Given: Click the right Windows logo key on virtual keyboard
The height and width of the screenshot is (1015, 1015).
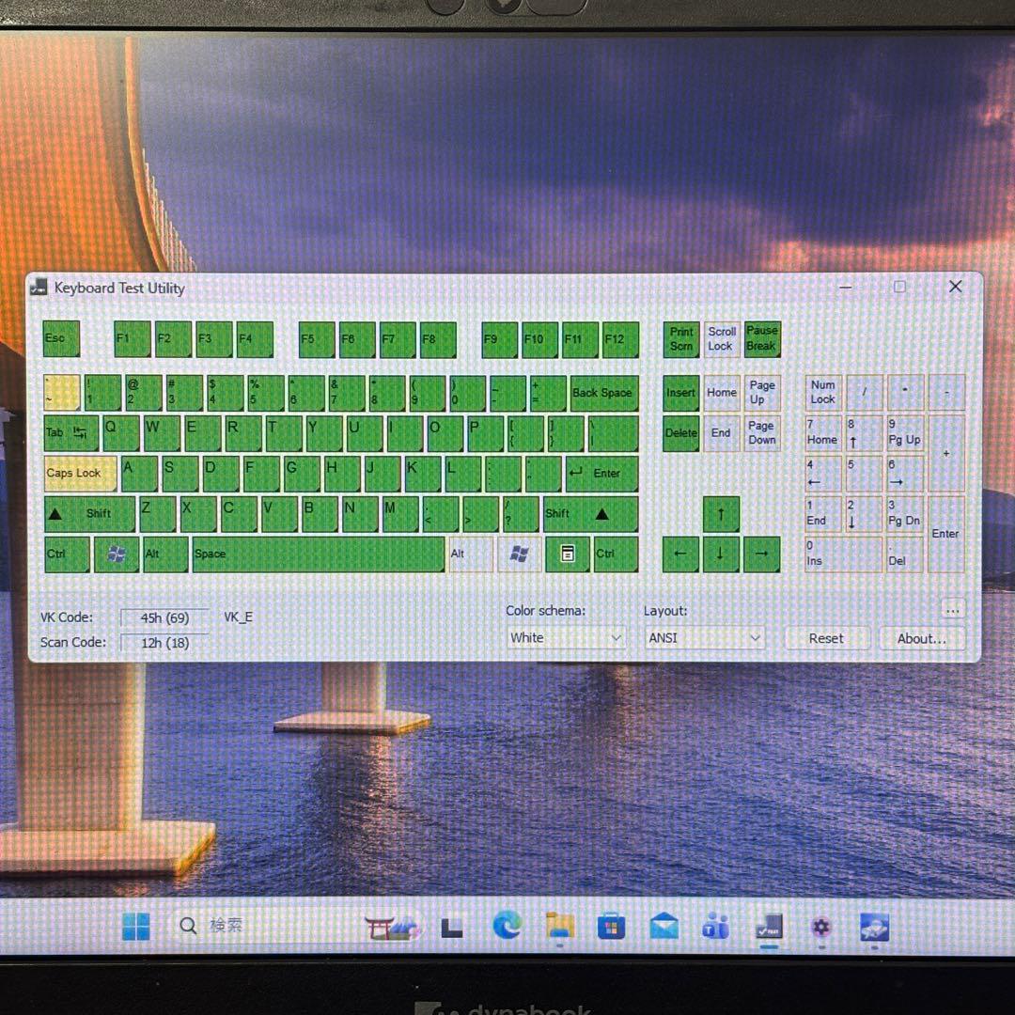Looking at the screenshot, I should [x=519, y=554].
